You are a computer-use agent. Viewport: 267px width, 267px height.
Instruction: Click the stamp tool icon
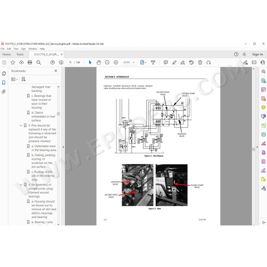pos(191,63)
